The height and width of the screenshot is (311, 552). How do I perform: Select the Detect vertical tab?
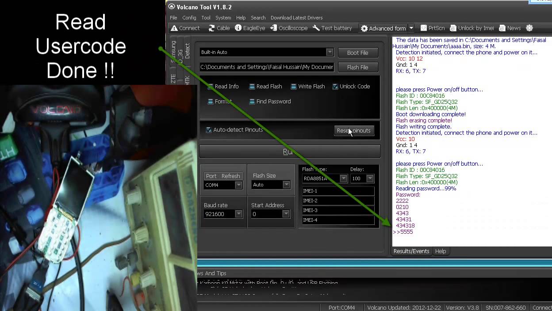[187, 51]
